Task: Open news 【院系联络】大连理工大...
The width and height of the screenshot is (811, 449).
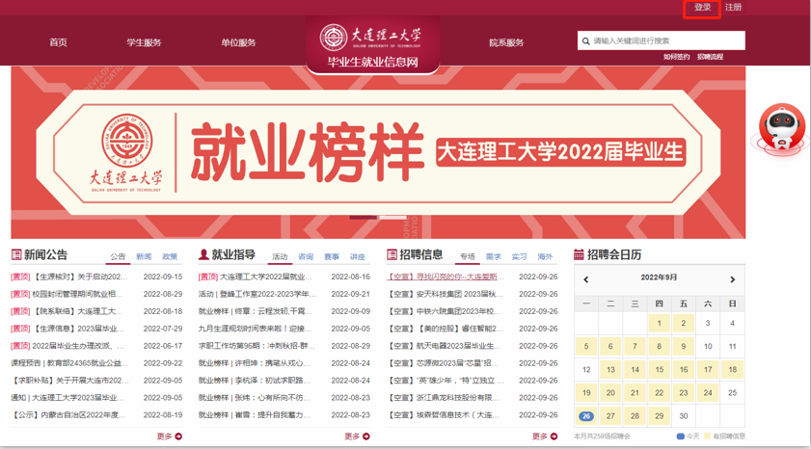Action: (77, 311)
